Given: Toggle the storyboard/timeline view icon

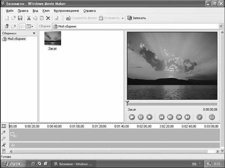Looking at the screenshot, I should [x=3, y=126].
